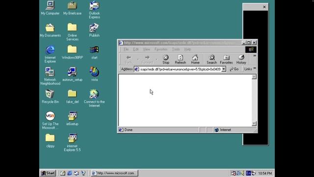The width and height of the screenshot is (314, 177).
Task: Click the microsoft.com taskbar button
Action: coord(114,173)
